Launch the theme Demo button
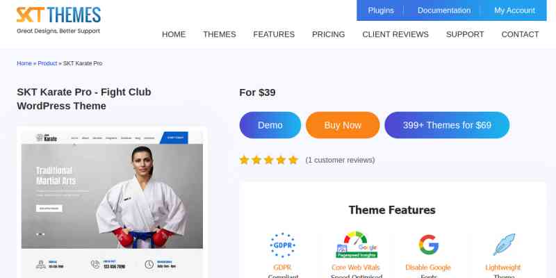This screenshot has height=278, width=556. (x=270, y=125)
